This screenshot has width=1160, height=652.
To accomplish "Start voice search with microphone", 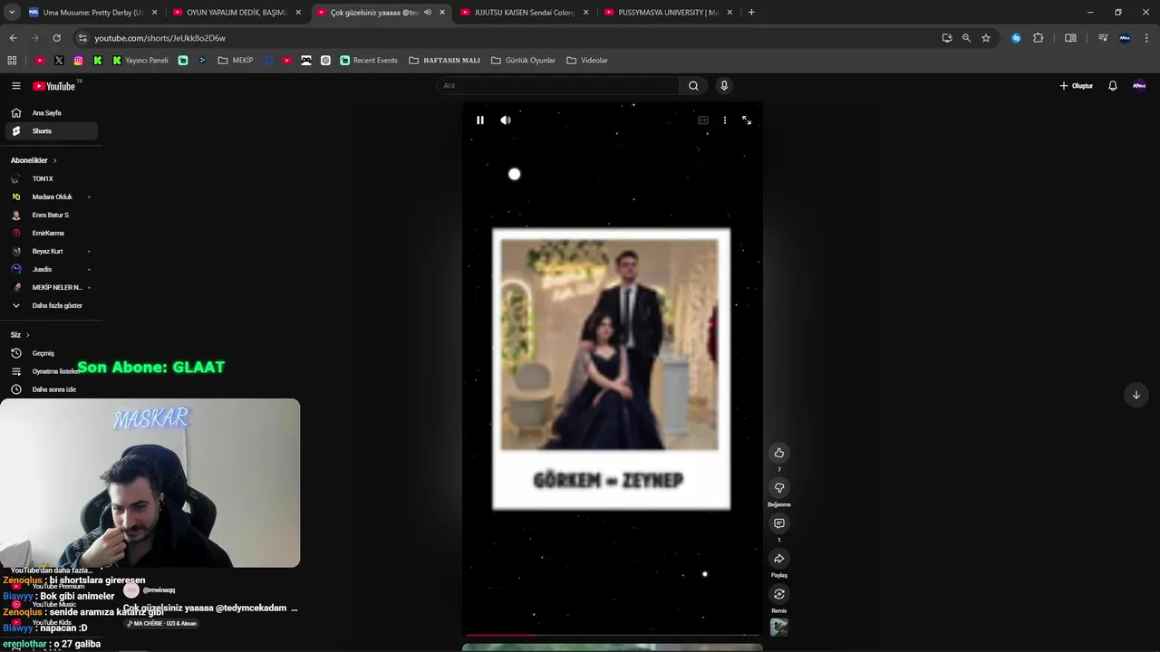I will point(723,86).
